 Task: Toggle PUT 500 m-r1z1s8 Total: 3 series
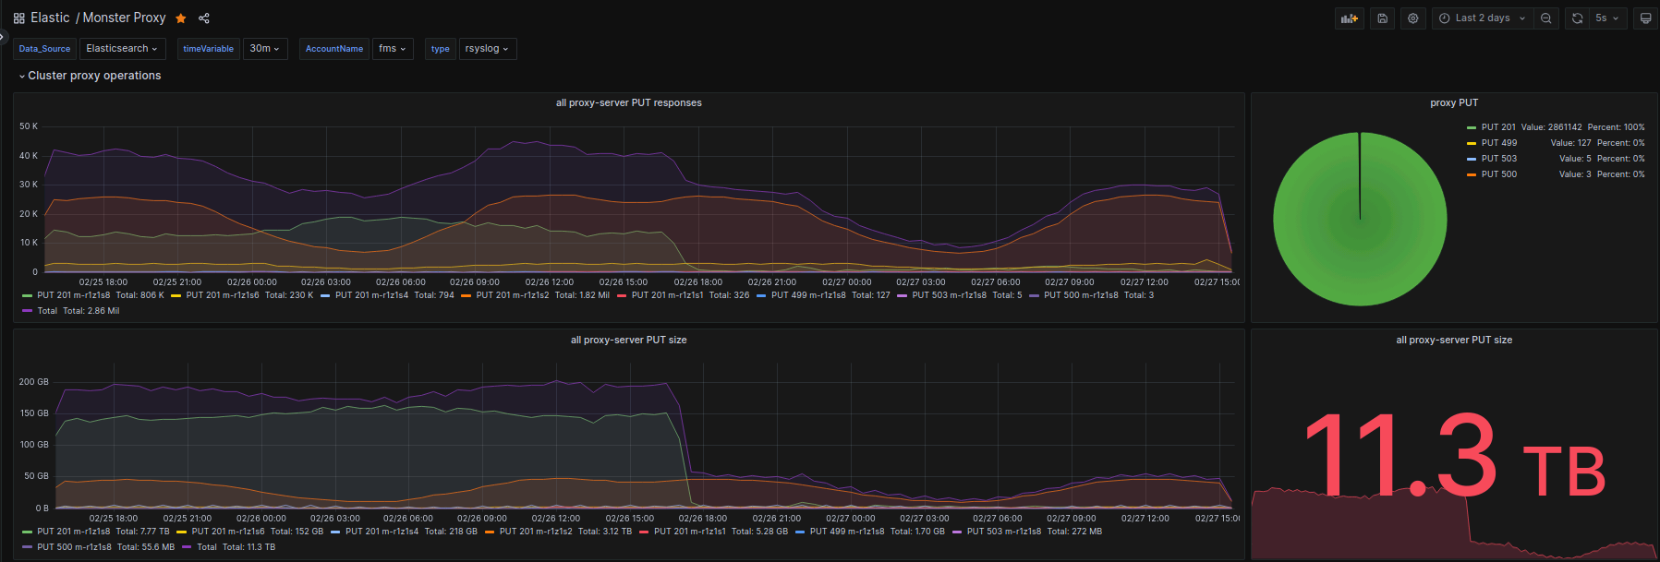(x=1092, y=295)
